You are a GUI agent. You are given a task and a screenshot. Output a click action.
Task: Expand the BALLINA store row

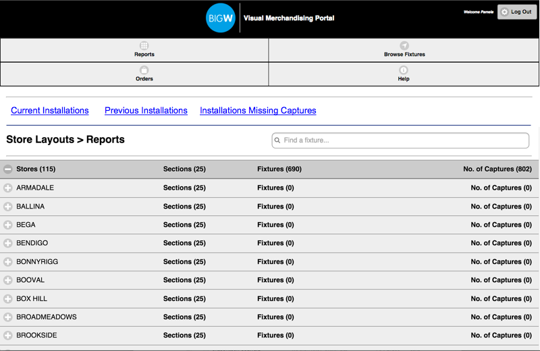(x=8, y=207)
